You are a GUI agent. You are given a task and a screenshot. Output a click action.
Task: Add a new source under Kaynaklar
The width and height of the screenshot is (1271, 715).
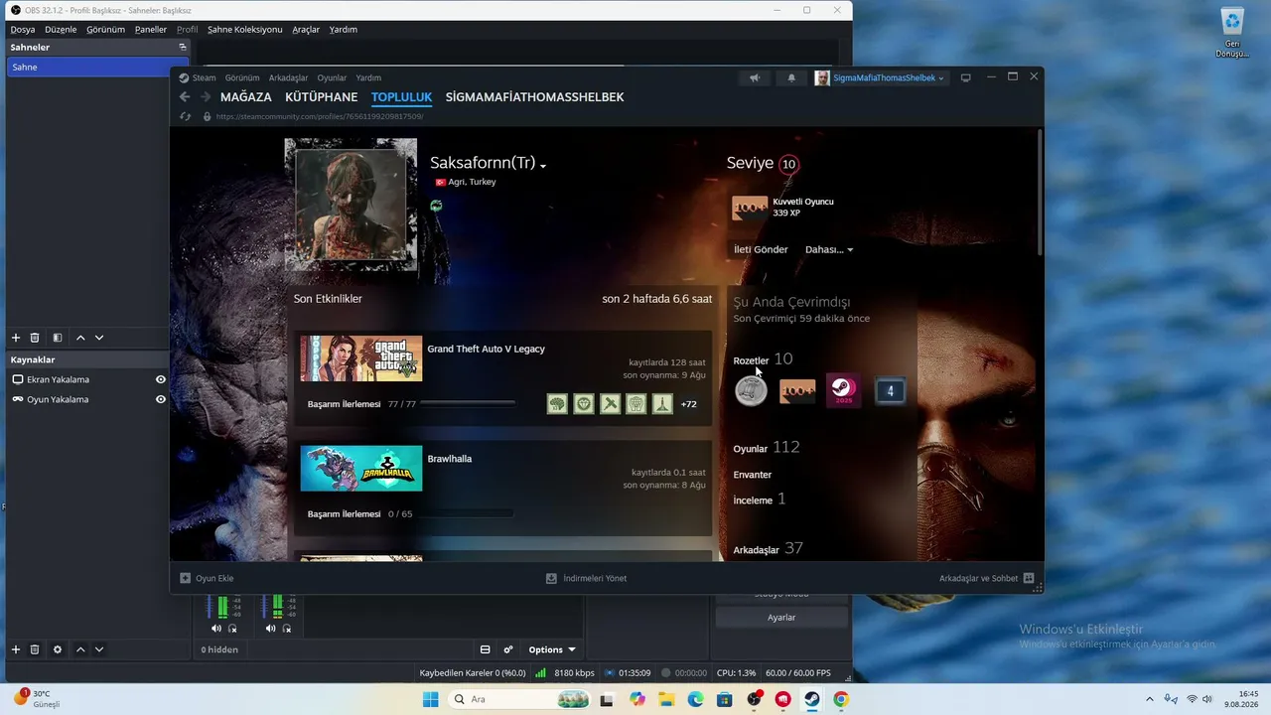click(x=15, y=649)
